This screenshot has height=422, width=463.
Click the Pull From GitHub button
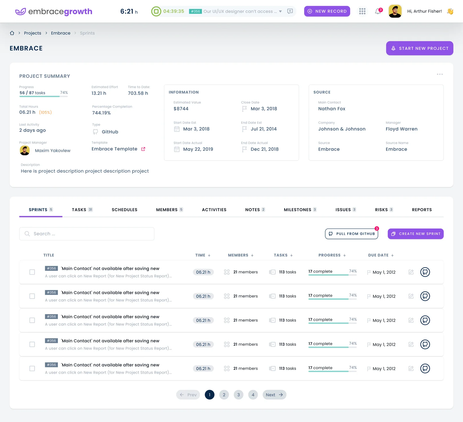[352, 234]
